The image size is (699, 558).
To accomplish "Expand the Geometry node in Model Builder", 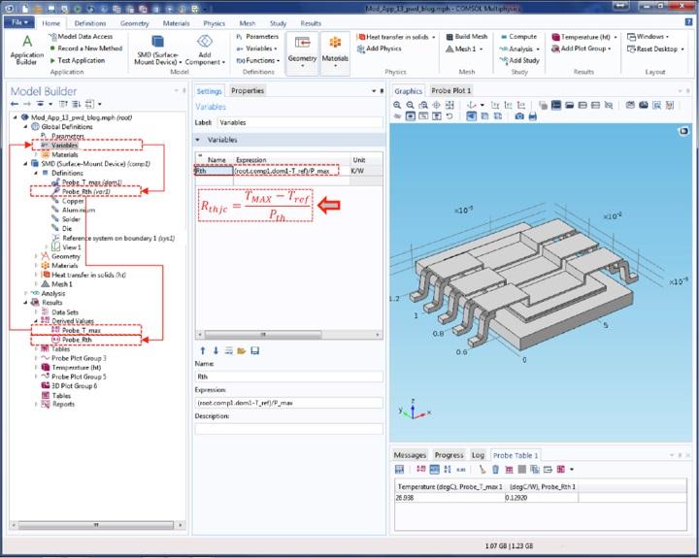I will [x=36, y=256].
